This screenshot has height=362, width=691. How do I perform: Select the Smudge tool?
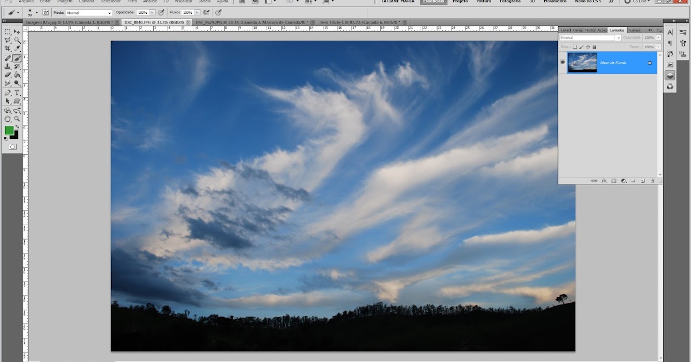(8, 83)
